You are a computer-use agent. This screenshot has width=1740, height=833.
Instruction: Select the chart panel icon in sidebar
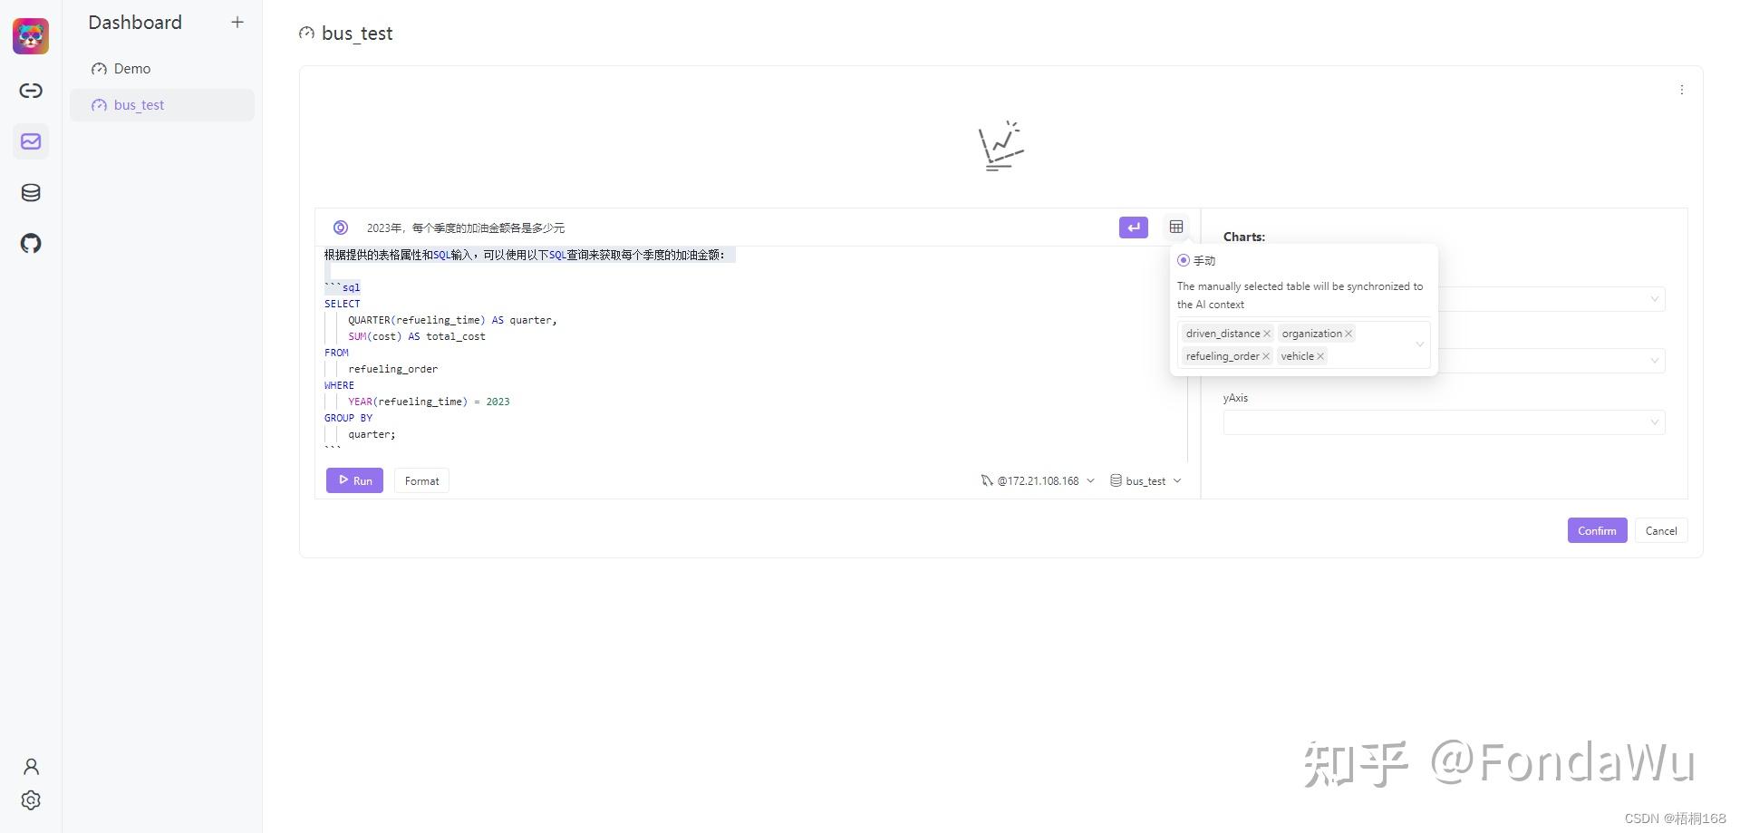pyautogui.click(x=30, y=141)
